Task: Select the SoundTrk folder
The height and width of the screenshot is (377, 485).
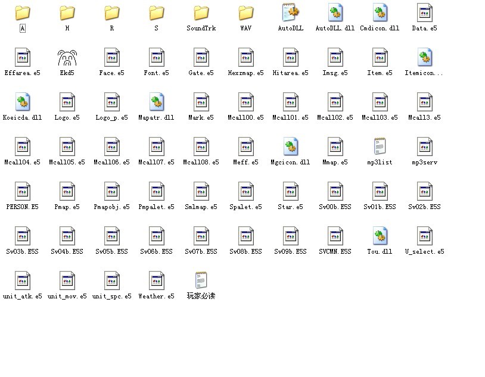Action: (201, 13)
